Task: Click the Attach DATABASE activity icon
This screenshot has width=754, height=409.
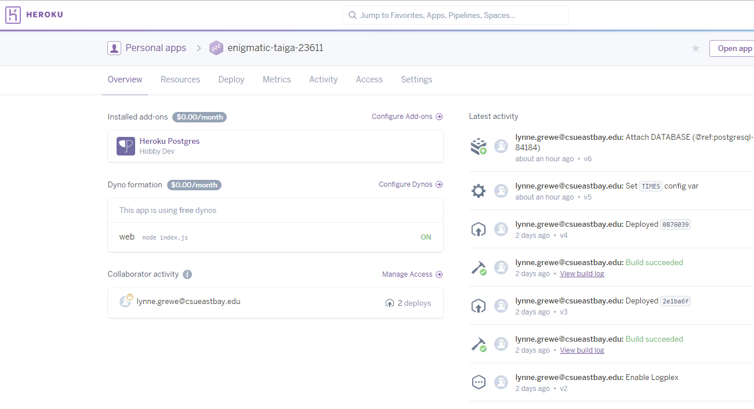Action: [x=478, y=147]
